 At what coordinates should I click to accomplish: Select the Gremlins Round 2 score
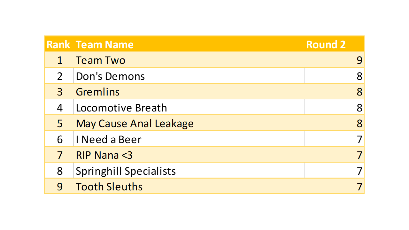[x=359, y=92]
